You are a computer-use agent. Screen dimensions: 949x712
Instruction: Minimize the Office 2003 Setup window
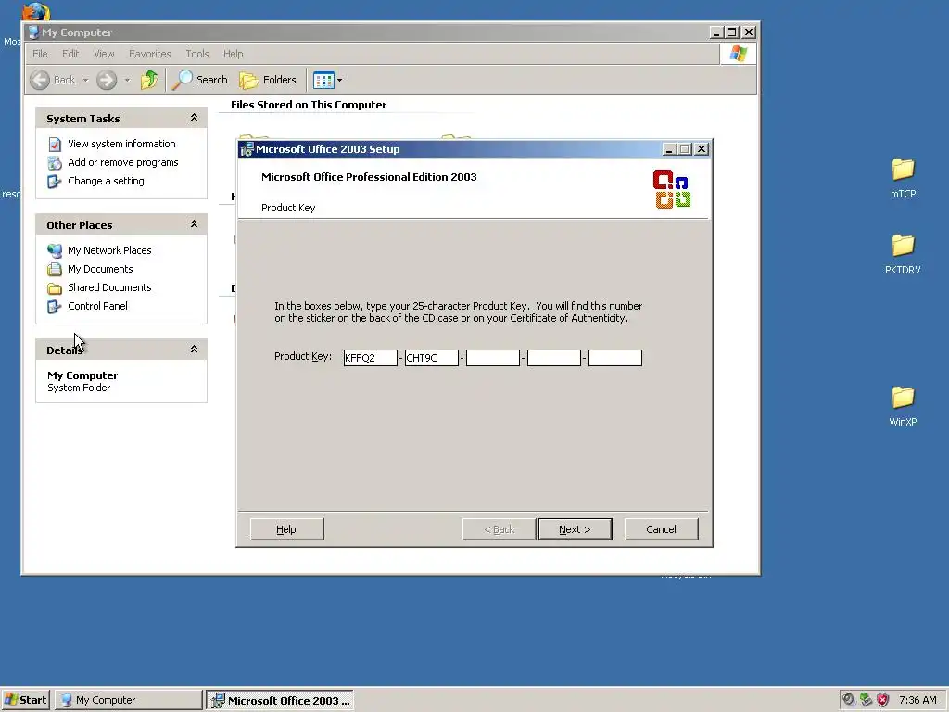click(669, 149)
